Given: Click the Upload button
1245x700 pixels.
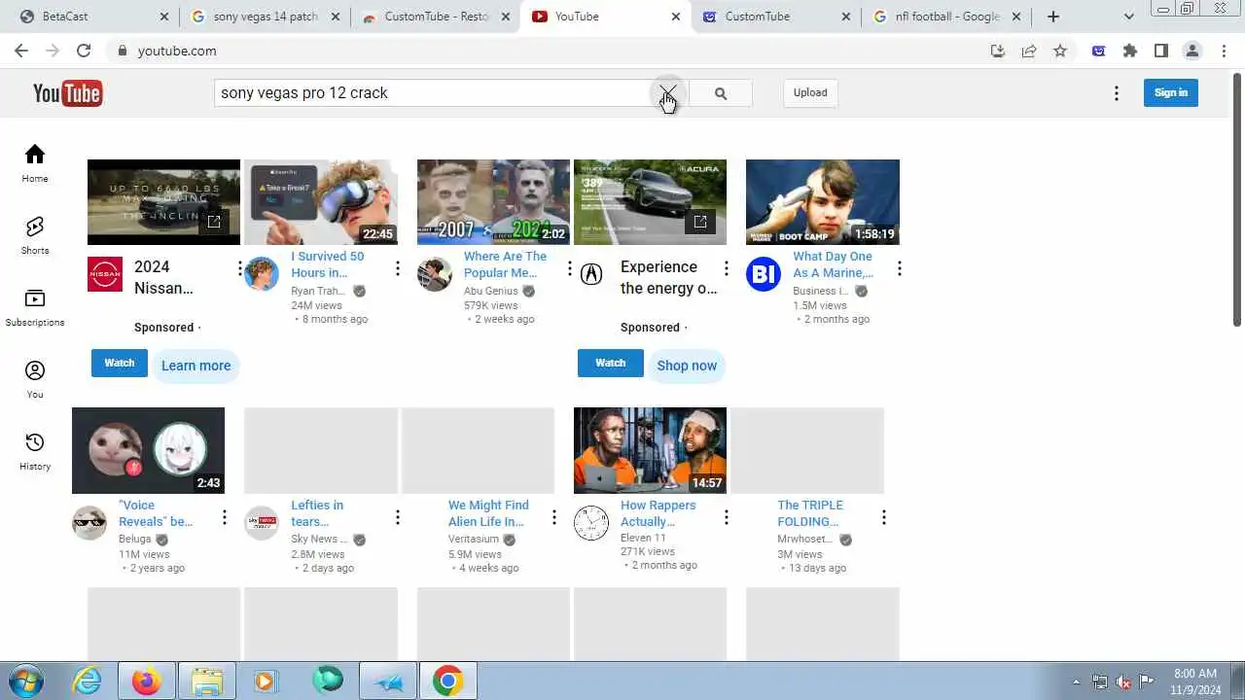Looking at the screenshot, I should (x=810, y=92).
